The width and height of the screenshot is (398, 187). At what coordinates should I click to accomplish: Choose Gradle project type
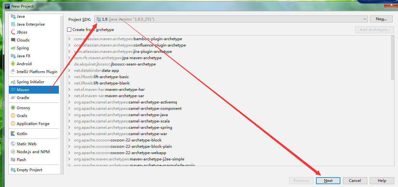[34, 98]
